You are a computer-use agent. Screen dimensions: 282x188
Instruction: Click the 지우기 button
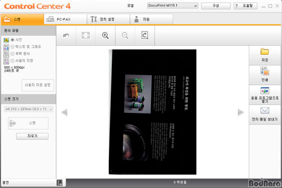(32, 136)
